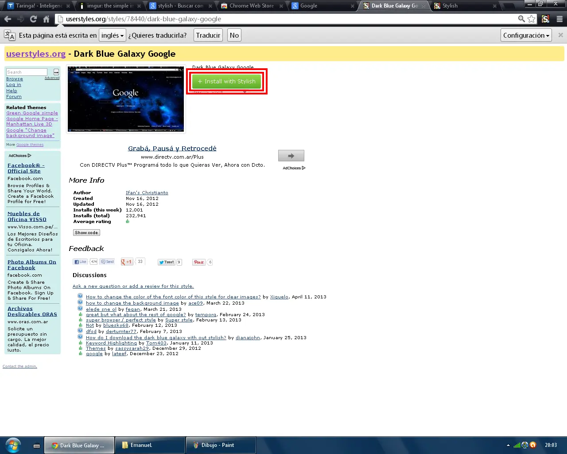567x454 pixels.
Task: Submit the userstyles search with go icon
Action: tap(56, 72)
